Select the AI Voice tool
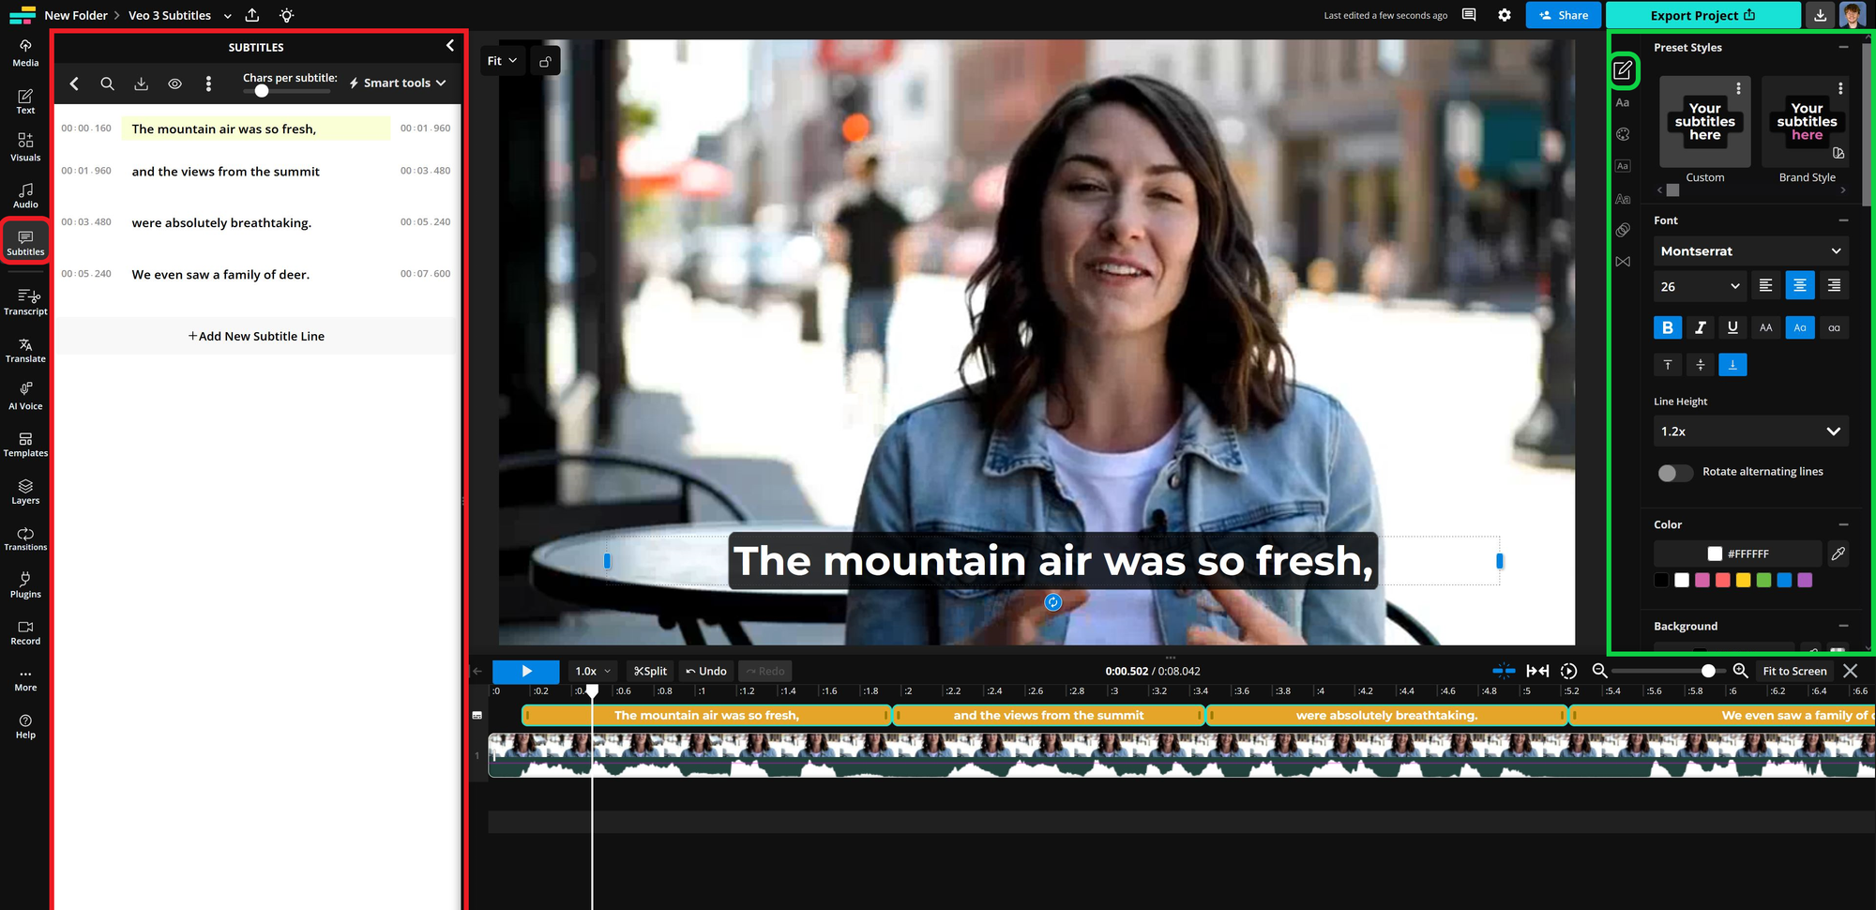 pos(24,396)
